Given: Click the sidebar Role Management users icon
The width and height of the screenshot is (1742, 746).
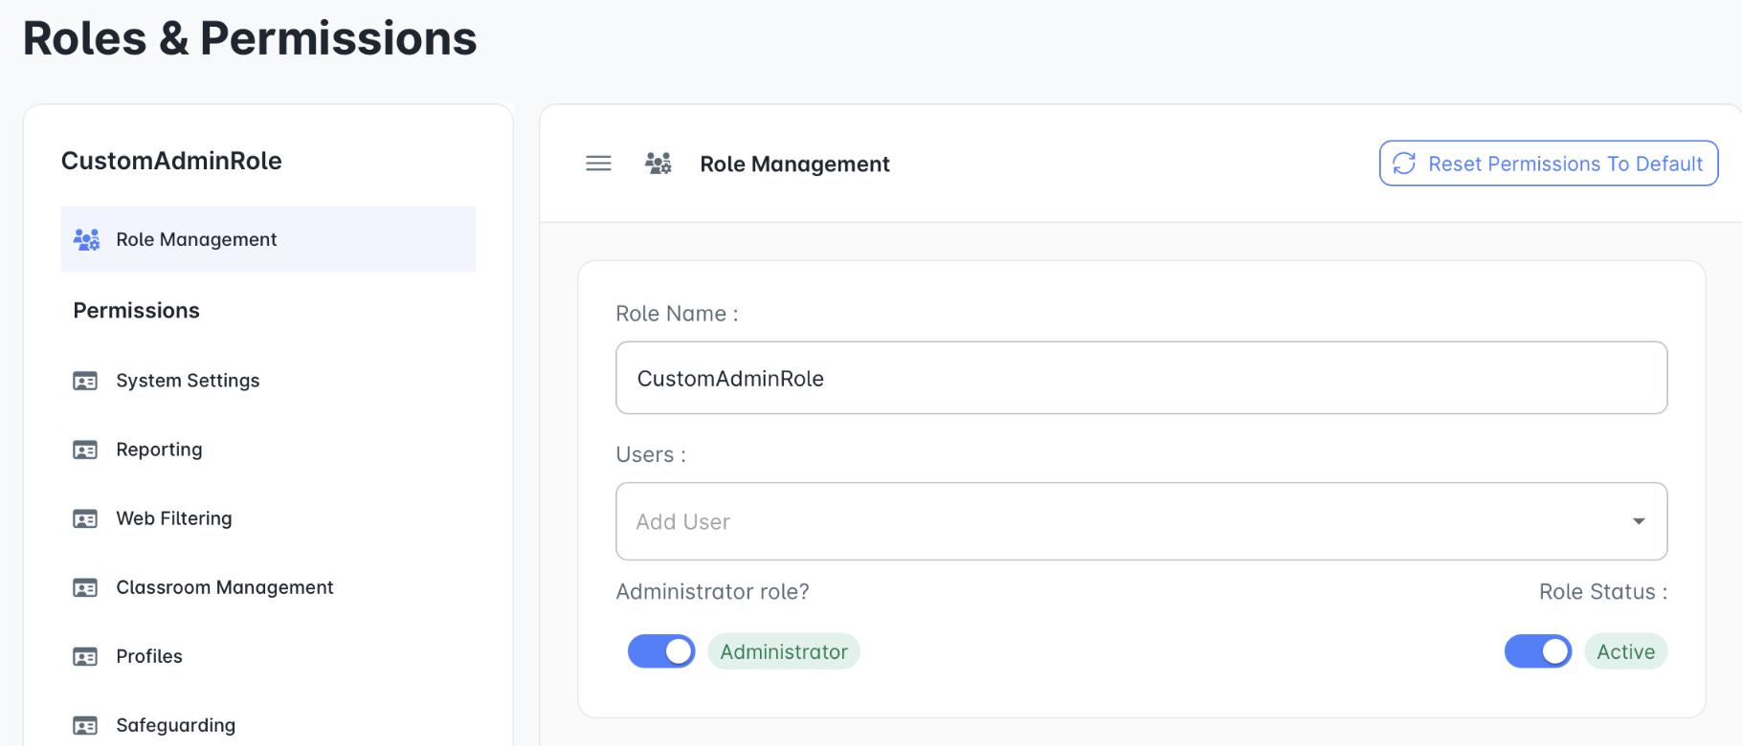Looking at the screenshot, I should [x=87, y=239].
